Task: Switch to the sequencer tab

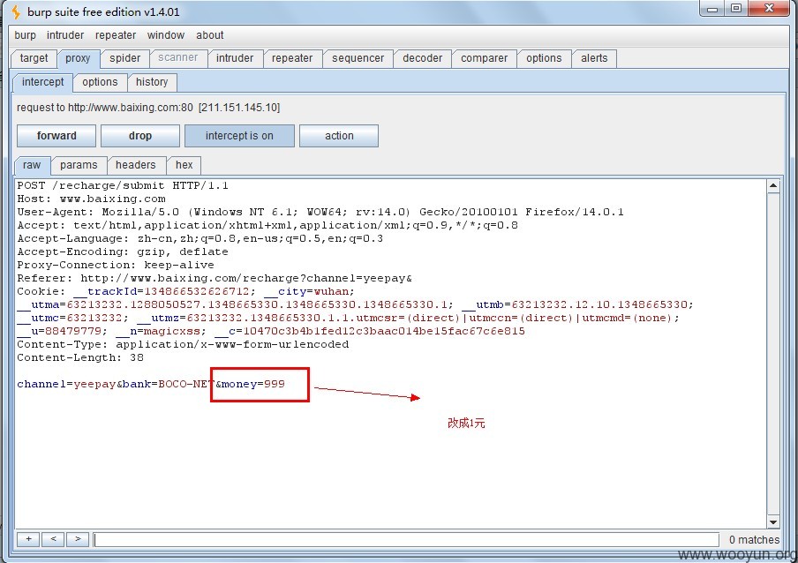Action: (x=358, y=58)
